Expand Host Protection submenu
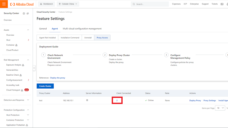Image resolution: width=228 pixels, height=128 pixels. (x=28, y=115)
